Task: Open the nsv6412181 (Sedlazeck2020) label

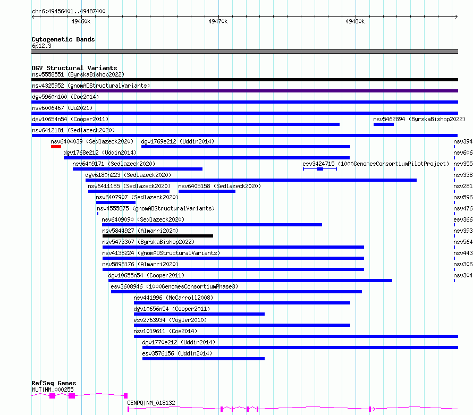Action: [73, 130]
